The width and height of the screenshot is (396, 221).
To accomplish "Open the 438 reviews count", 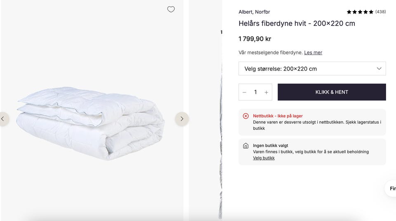I will click(380, 12).
